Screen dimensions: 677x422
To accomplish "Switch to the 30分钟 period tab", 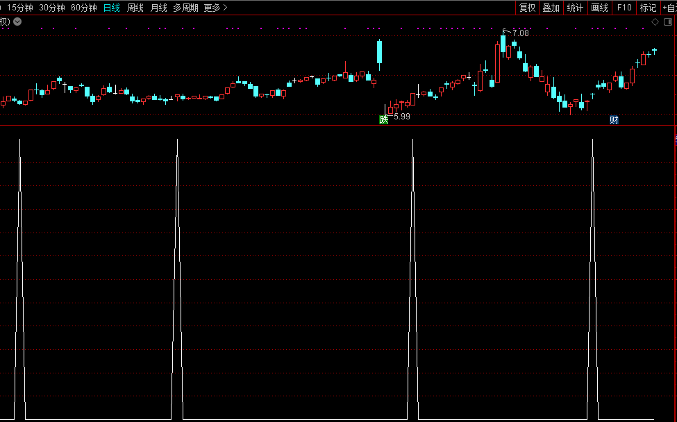I will tap(52, 8).
